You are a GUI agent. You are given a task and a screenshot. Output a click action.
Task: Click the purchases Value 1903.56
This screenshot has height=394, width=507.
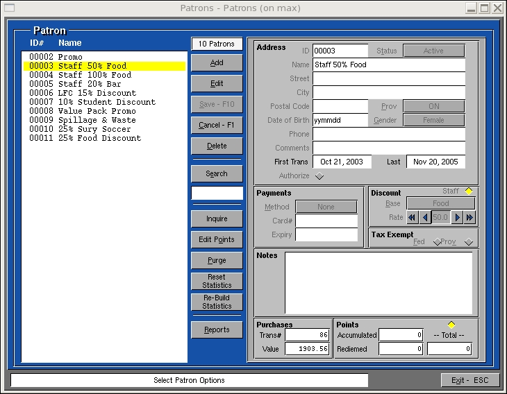tap(307, 349)
